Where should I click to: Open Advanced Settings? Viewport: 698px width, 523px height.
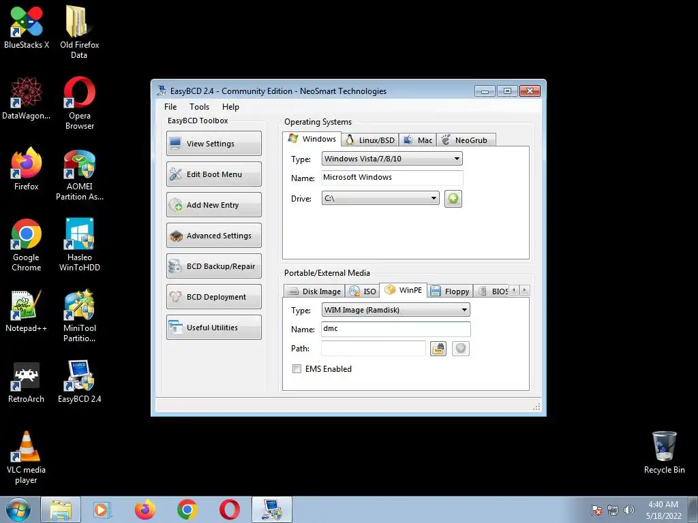(213, 235)
